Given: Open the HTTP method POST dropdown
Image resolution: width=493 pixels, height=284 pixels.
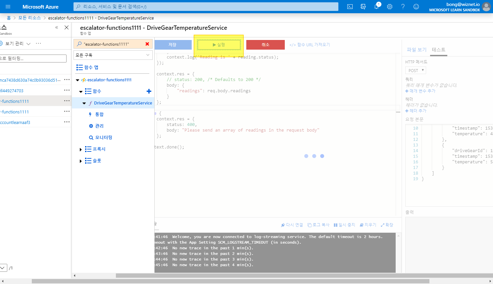Looking at the screenshot, I should (416, 70).
